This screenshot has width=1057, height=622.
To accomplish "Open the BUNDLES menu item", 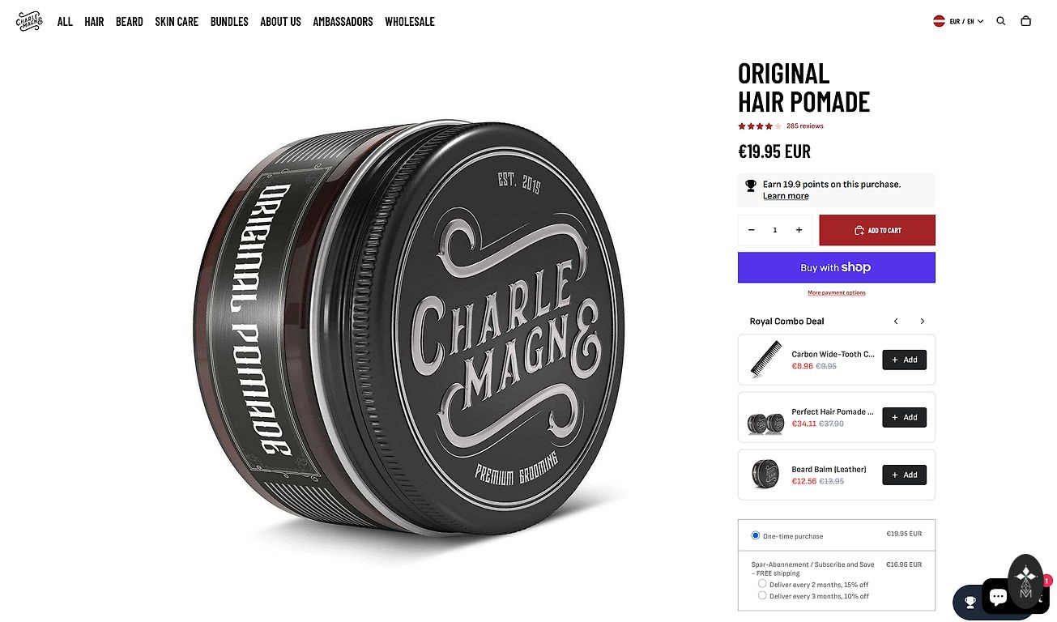I will click(x=229, y=22).
